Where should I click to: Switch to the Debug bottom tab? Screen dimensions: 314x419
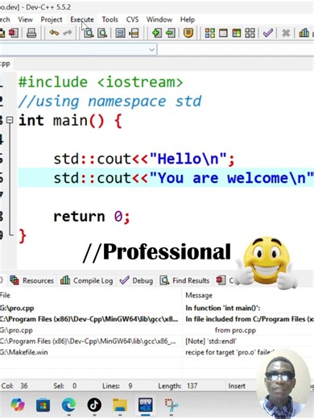tap(136, 280)
